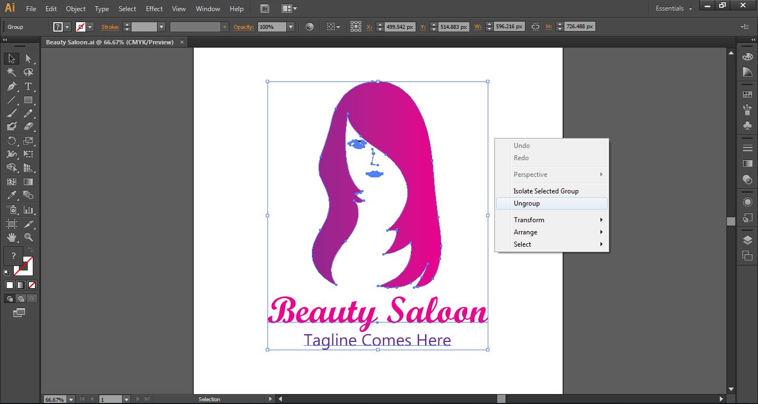
Task: Set paint mode to None
Action: [x=32, y=285]
